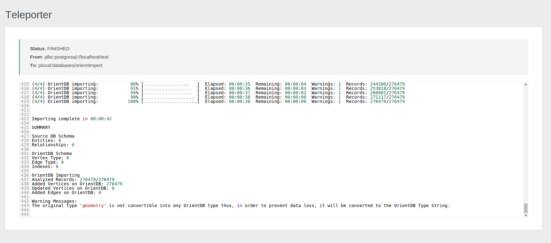Select the 'Status: FINISHED' line
The height and width of the screenshot is (243, 551).
click(50, 49)
